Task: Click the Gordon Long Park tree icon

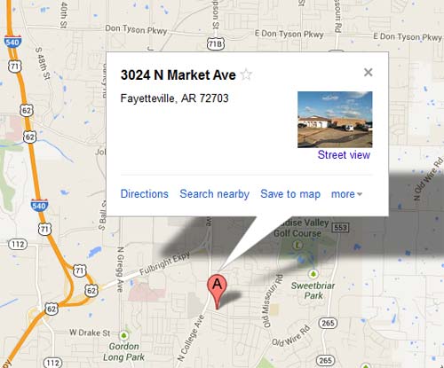Action: coord(123,335)
